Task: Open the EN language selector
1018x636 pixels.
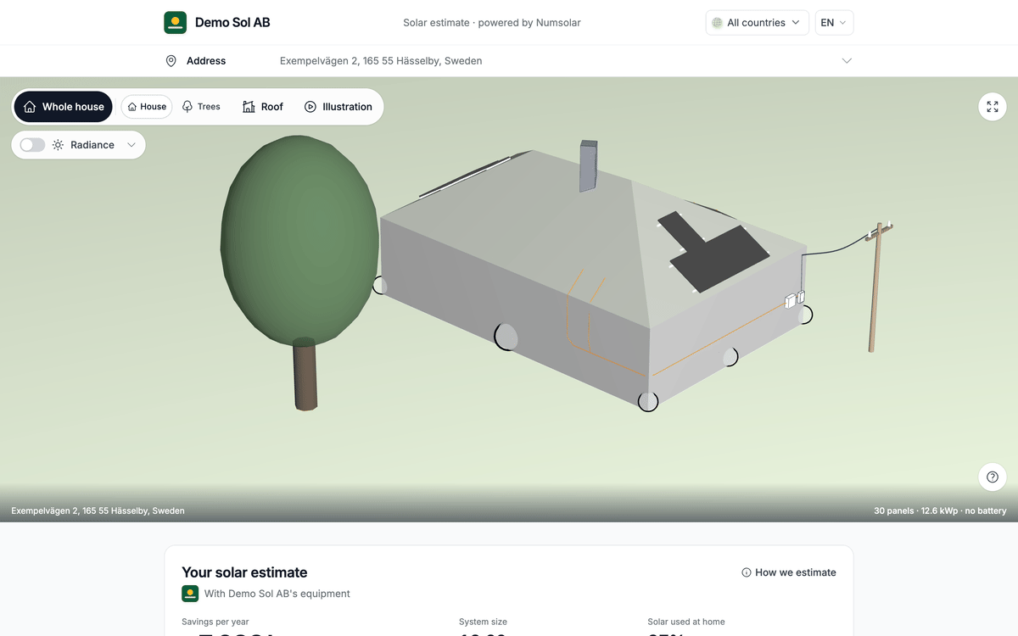Action: tap(834, 23)
